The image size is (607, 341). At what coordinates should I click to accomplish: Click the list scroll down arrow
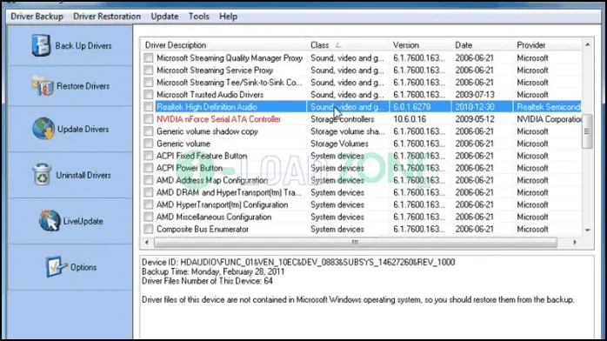click(588, 231)
